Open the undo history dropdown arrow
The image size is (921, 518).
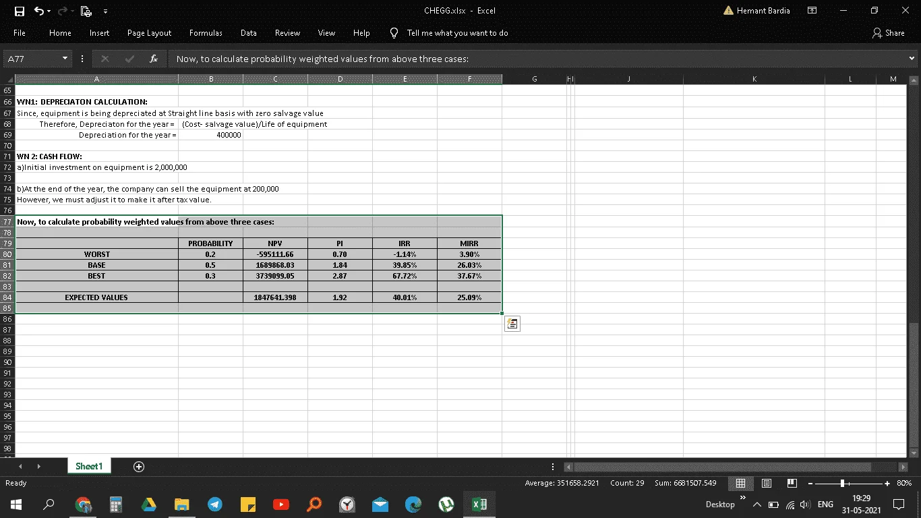(49, 11)
